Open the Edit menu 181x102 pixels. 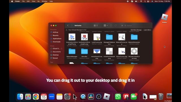28,1
